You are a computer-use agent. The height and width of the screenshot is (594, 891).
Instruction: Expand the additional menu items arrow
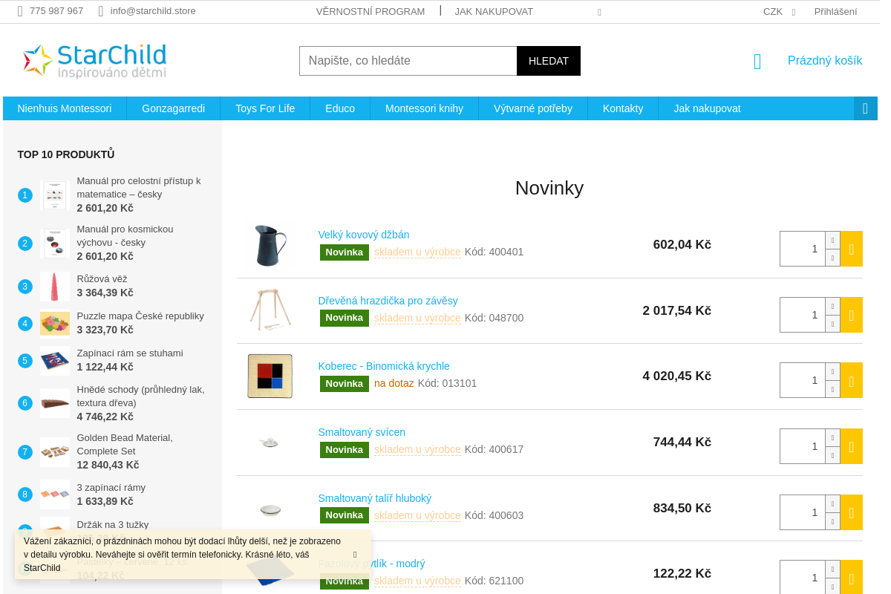(x=865, y=108)
